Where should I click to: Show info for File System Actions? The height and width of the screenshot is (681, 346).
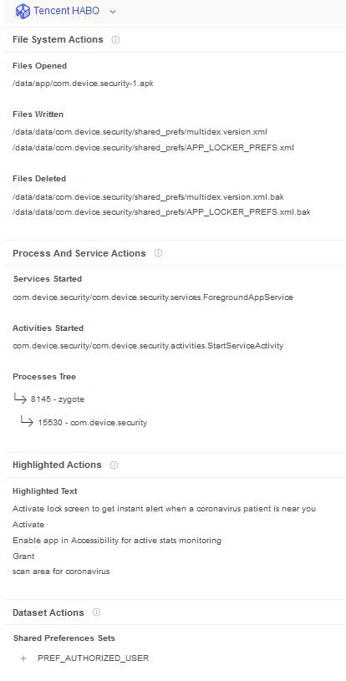pyautogui.click(x=115, y=39)
